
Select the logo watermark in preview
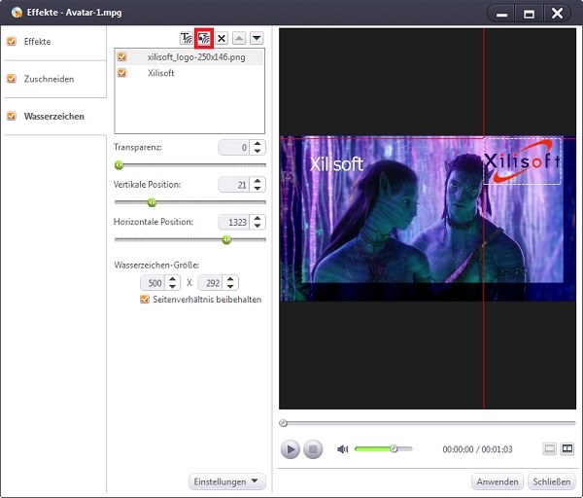coord(522,161)
